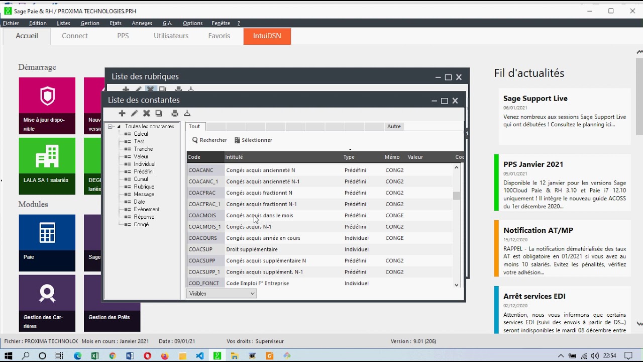The image size is (643, 362).
Task: Select the COD_FONCT row
Action: (x=320, y=284)
